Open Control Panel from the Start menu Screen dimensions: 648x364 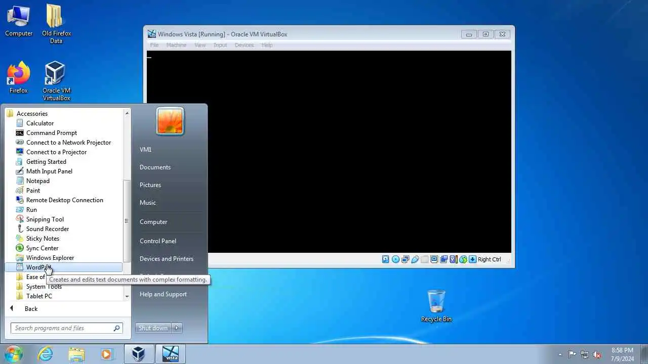[x=158, y=241]
